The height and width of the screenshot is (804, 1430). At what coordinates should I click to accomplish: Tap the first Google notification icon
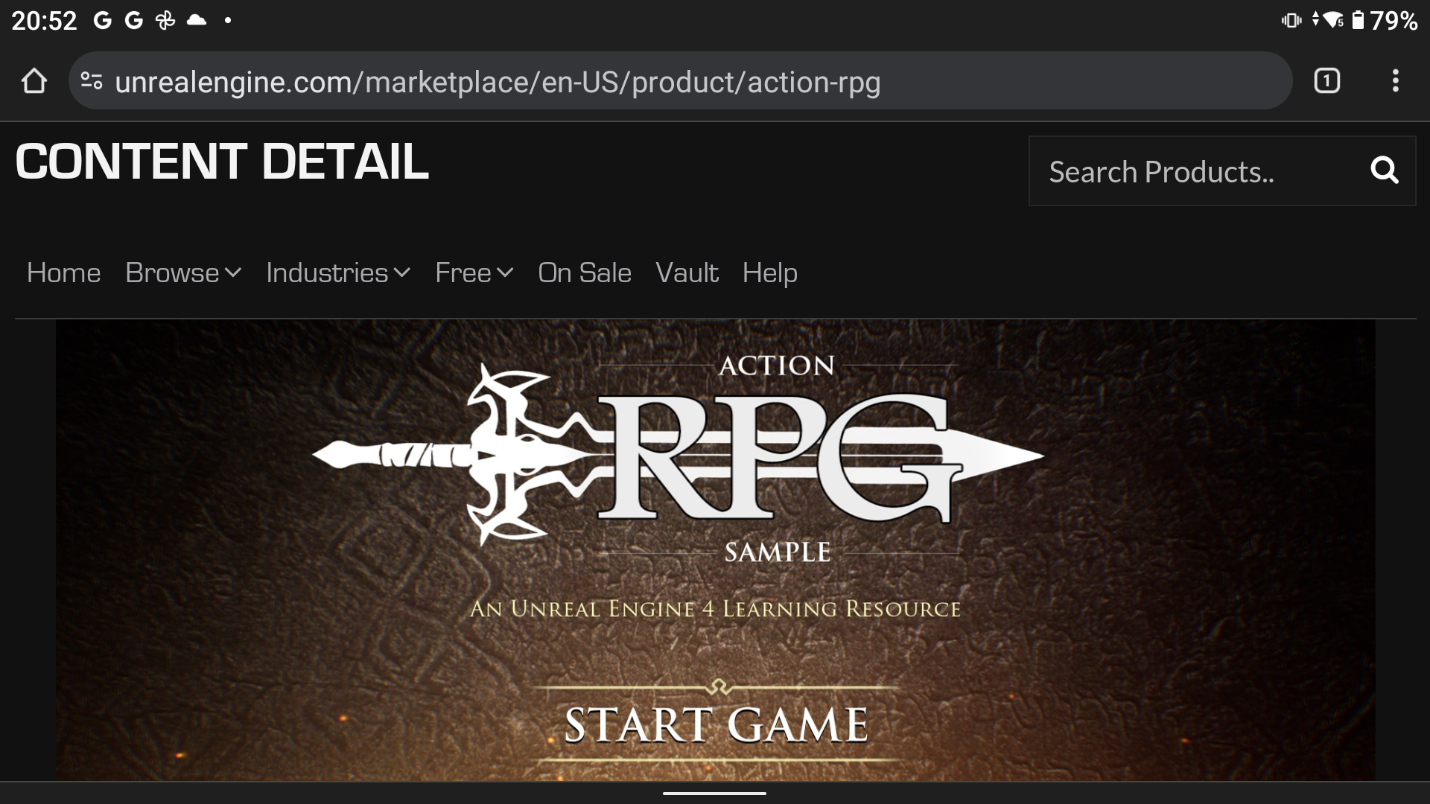point(103,20)
